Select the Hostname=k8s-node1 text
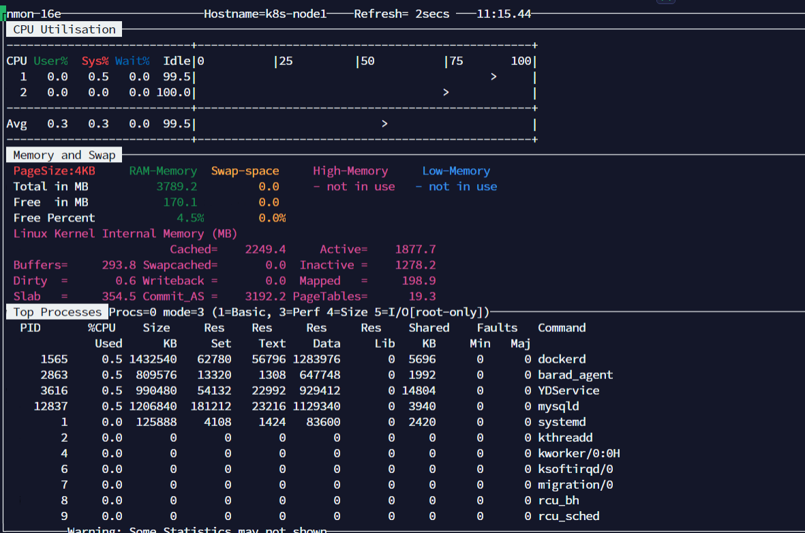 265,14
